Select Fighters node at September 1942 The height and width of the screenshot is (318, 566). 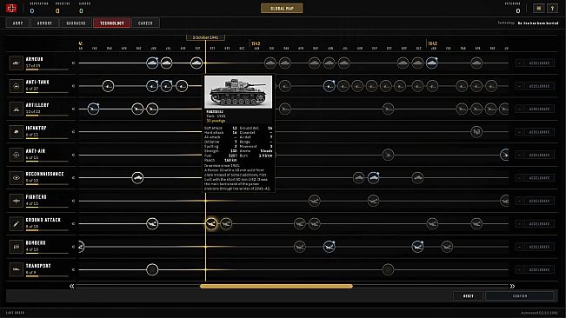373,201
